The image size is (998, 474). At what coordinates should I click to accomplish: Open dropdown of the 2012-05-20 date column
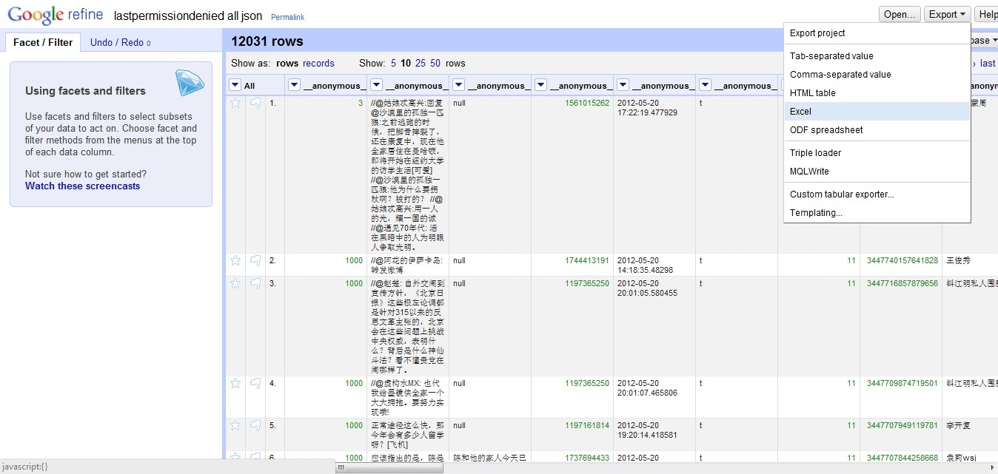pos(623,85)
